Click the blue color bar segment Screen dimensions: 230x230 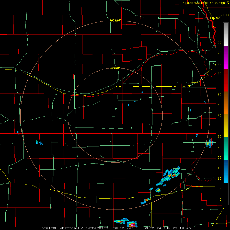click(226, 171)
